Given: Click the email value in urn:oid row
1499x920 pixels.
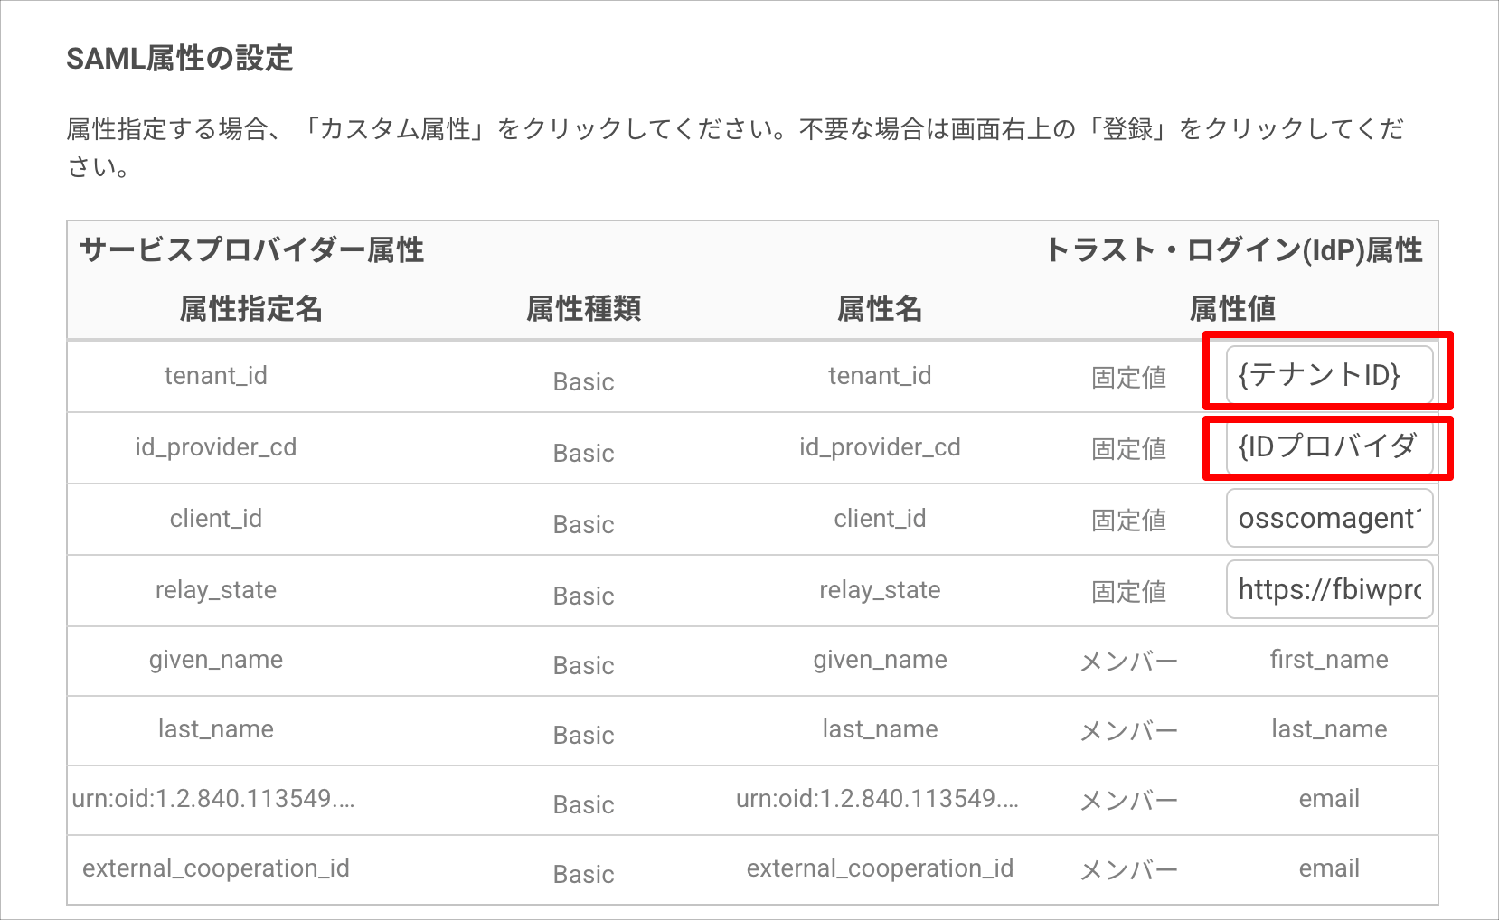Looking at the screenshot, I should coord(1328,799).
